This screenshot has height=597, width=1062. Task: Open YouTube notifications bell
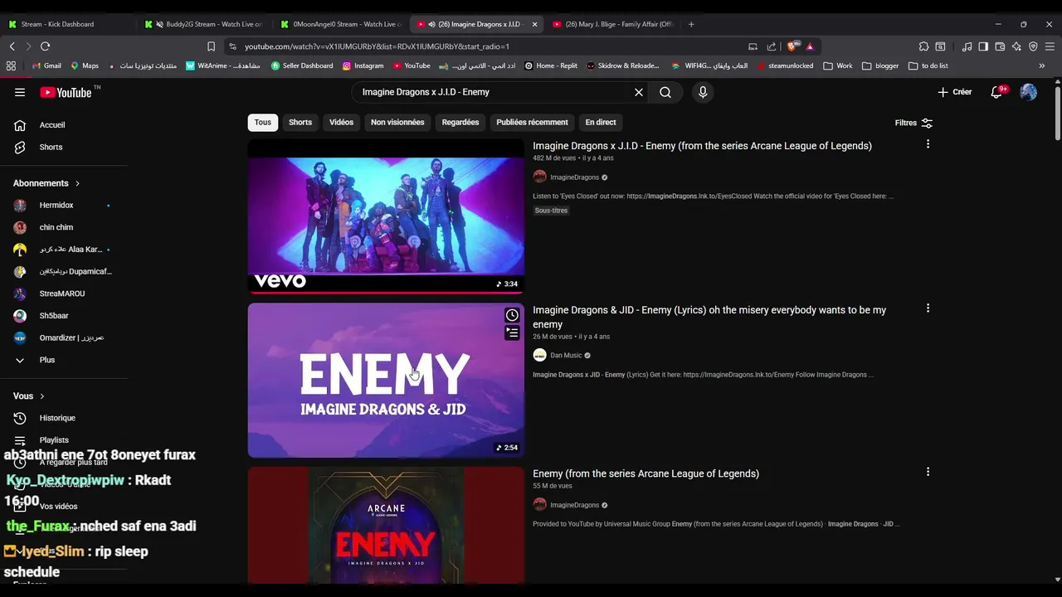[x=997, y=92]
